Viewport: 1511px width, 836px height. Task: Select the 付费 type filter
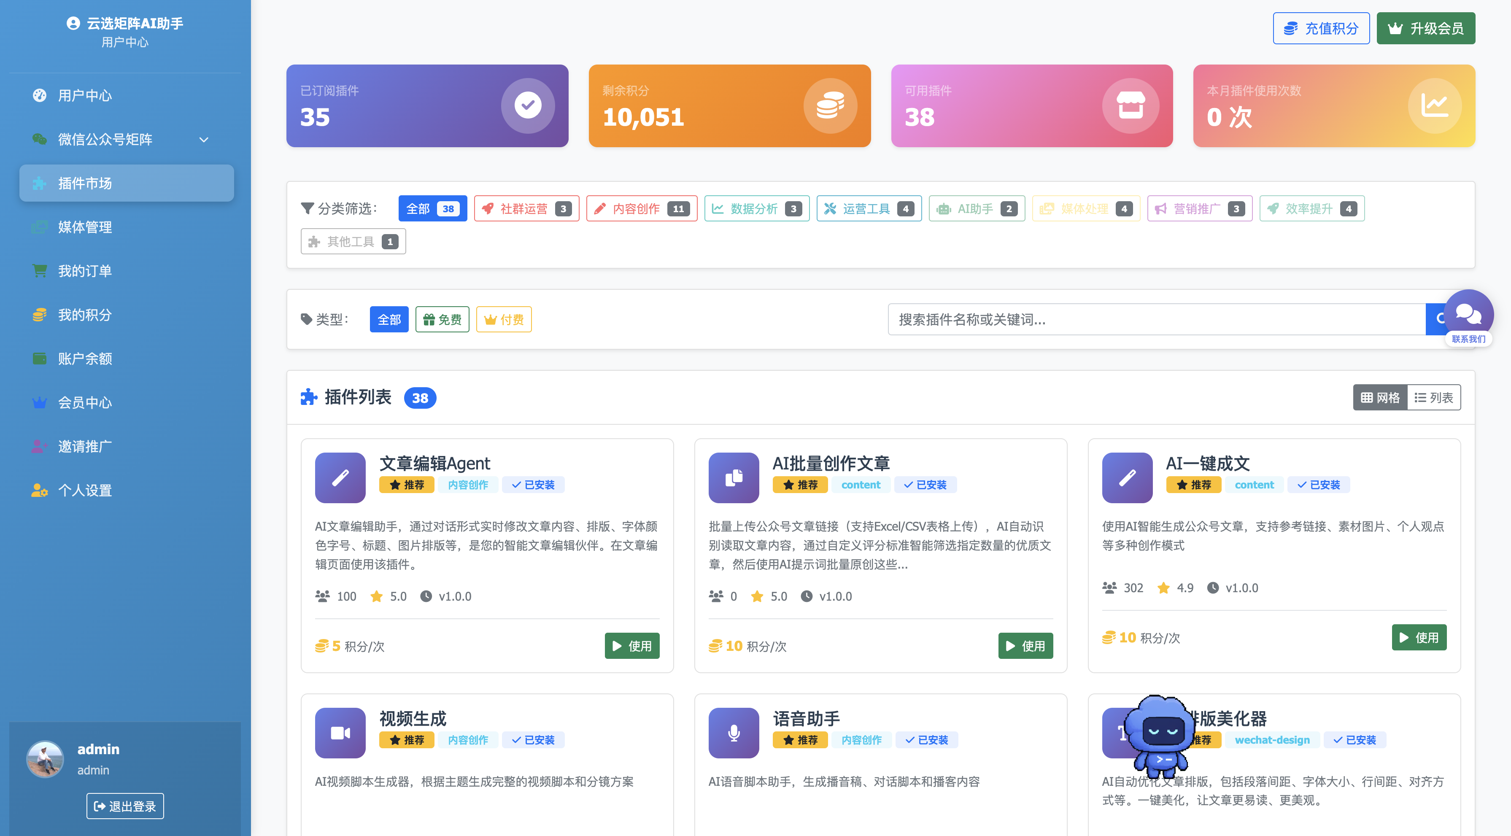(503, 319)
